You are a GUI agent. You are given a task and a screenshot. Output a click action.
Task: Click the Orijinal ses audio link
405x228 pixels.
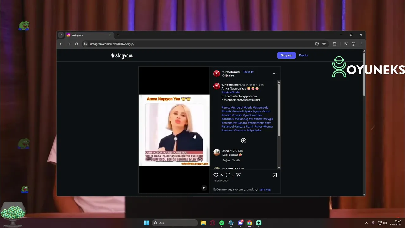tap(228, 76)
